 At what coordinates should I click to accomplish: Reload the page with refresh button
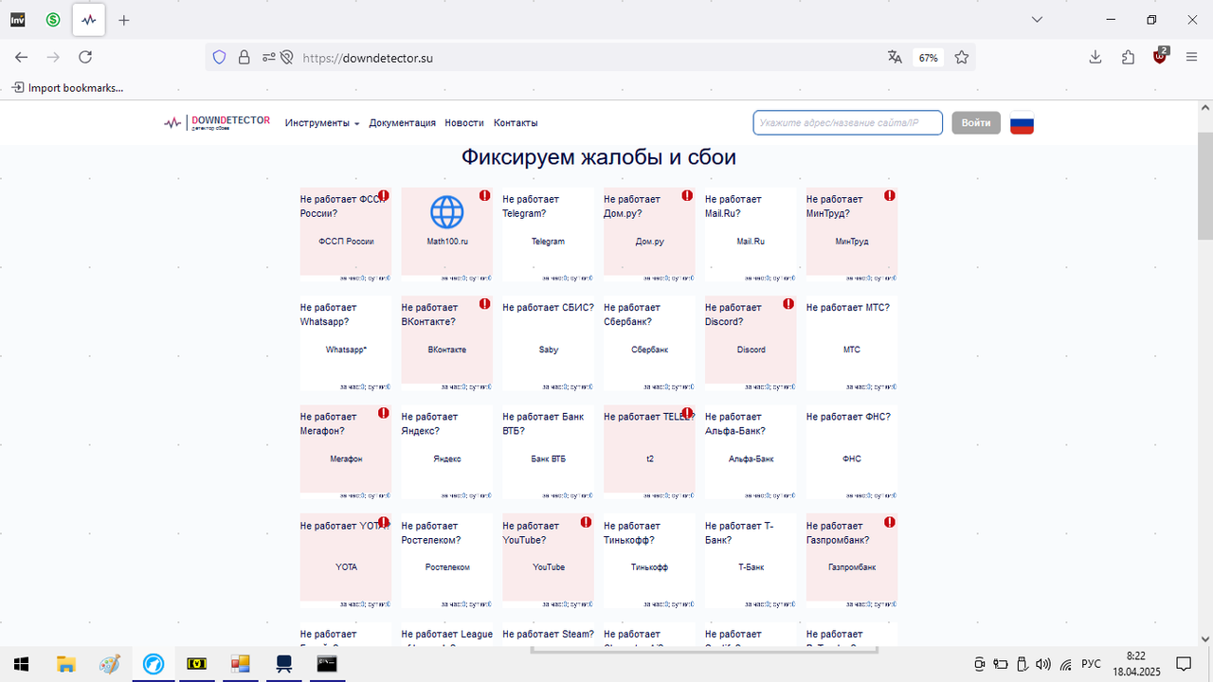(x=85, y=57)
